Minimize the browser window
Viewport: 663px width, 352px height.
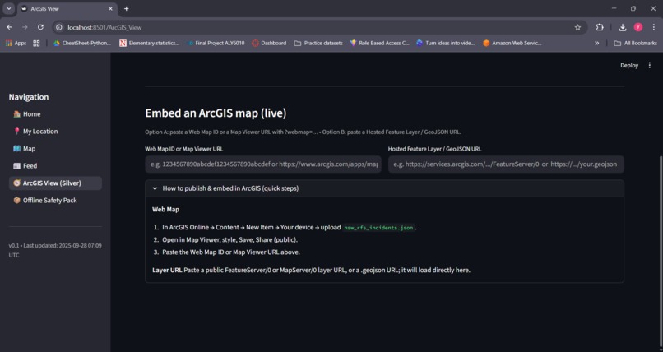614,8
